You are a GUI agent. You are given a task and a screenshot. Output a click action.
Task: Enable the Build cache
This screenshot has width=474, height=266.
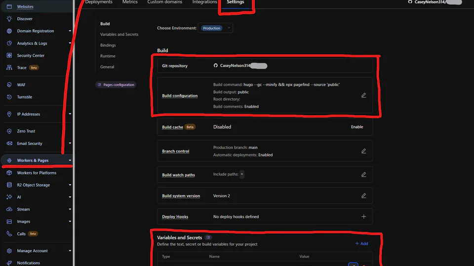point(356,127)
